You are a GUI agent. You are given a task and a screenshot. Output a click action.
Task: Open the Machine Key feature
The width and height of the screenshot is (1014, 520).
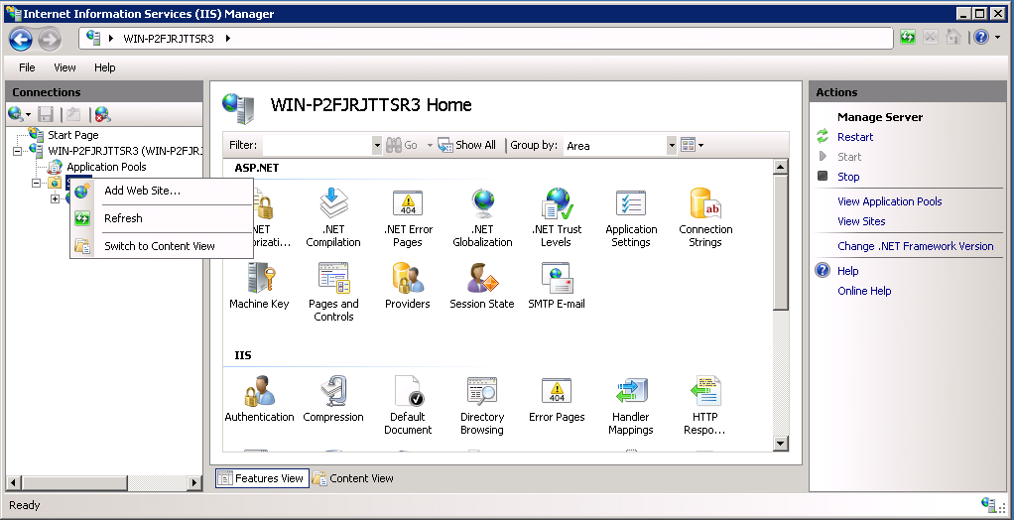pos(259,286)
